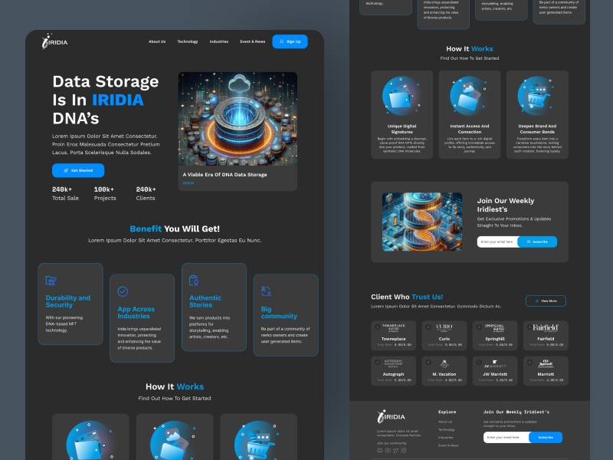
Task: Click the Authentic Stories clipboard icon
Action: click(194, 281)
